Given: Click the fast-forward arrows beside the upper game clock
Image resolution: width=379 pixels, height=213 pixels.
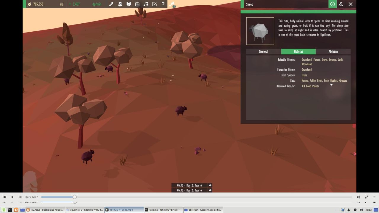Looking at the screenshot, I should click(x=210, y=185).
